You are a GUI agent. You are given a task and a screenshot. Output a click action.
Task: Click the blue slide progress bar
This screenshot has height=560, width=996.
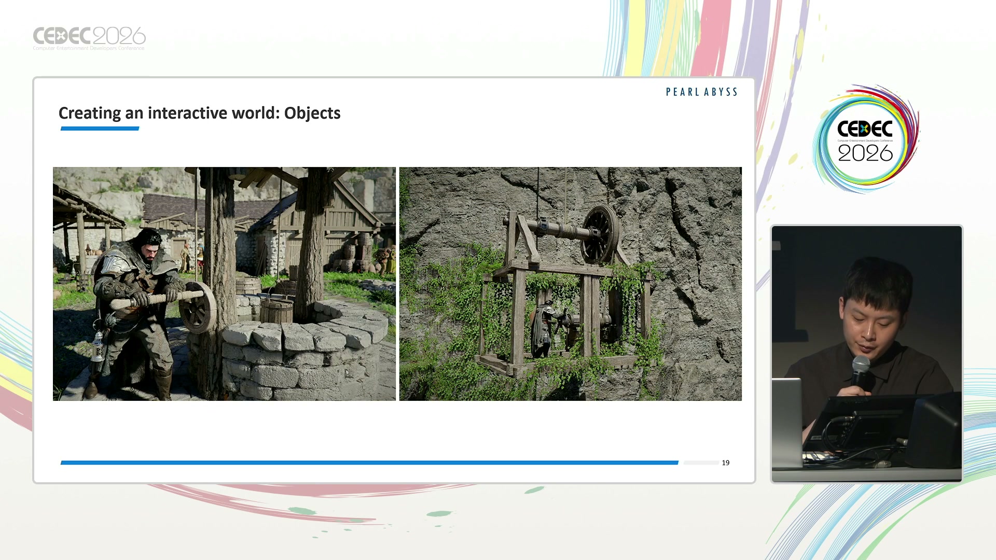click(369, 463)
